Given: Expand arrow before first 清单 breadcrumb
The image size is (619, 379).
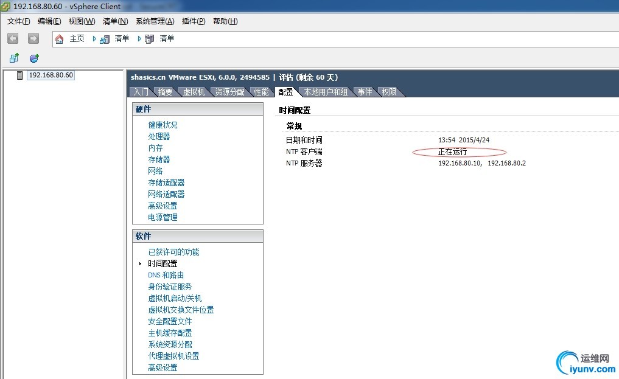Looking at the screenshot, I should click(94, 39).
